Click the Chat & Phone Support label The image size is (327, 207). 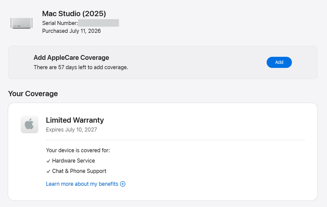point(79,171)
